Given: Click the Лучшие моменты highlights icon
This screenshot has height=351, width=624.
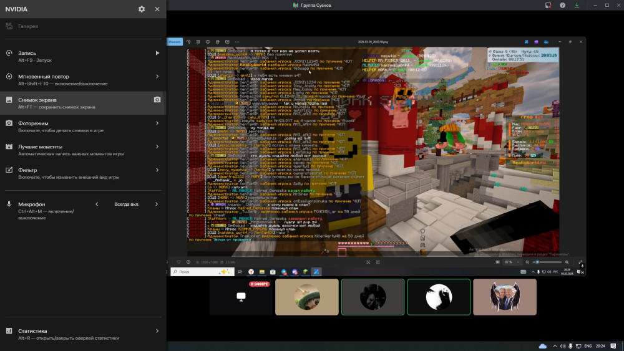Looking at the screenshot, I should tap(9, 147).
